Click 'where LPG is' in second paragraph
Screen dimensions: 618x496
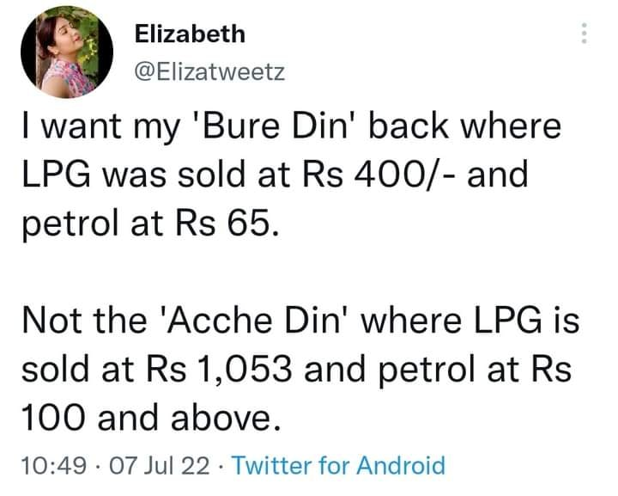click(470, 321)
